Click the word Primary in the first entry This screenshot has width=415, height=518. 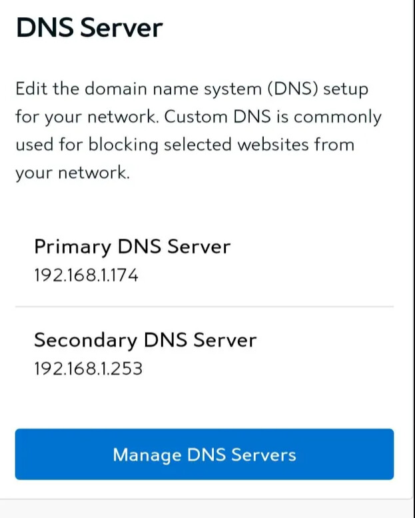[73, 247]
